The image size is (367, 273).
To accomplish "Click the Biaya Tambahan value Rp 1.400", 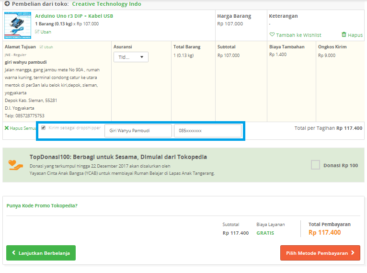I will [278, 55].
